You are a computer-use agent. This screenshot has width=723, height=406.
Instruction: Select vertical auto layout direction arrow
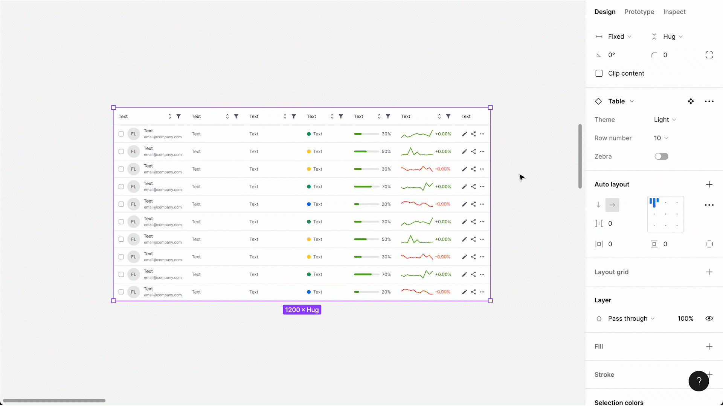tap(598, 205)
